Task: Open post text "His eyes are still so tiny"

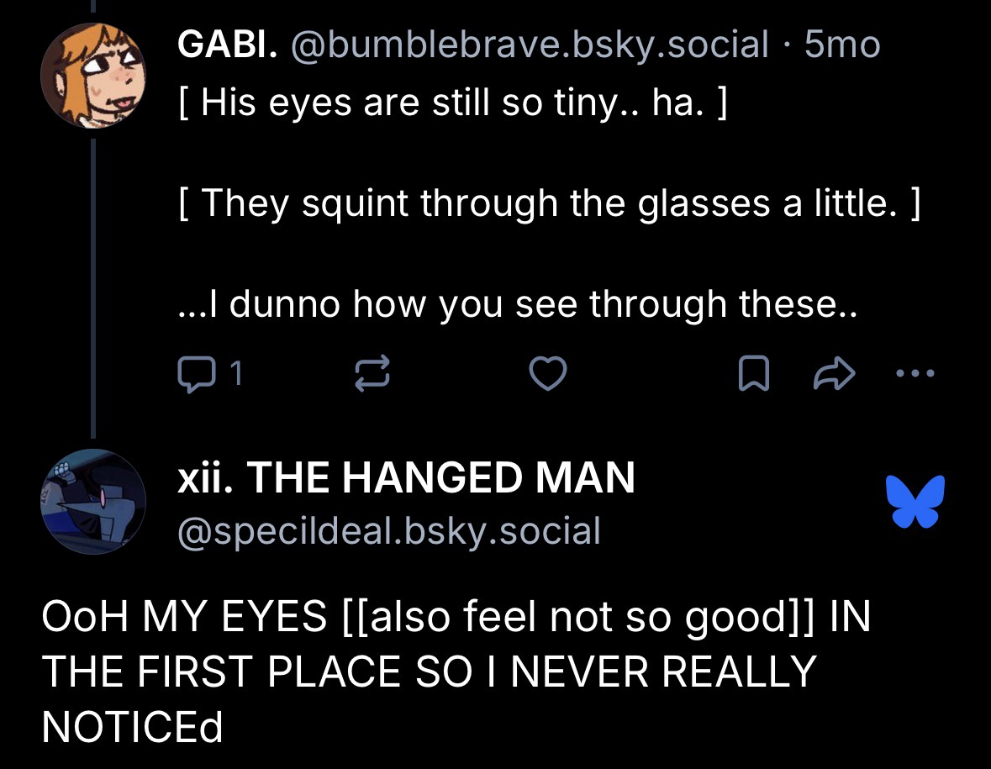Action: click(x=451, y=107)
